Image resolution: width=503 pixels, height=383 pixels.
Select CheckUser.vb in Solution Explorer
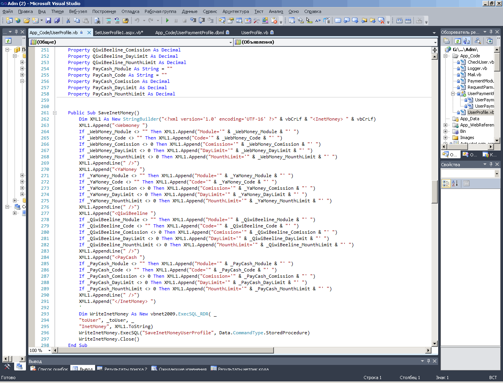pyautogui.click(x=481, y=62)
